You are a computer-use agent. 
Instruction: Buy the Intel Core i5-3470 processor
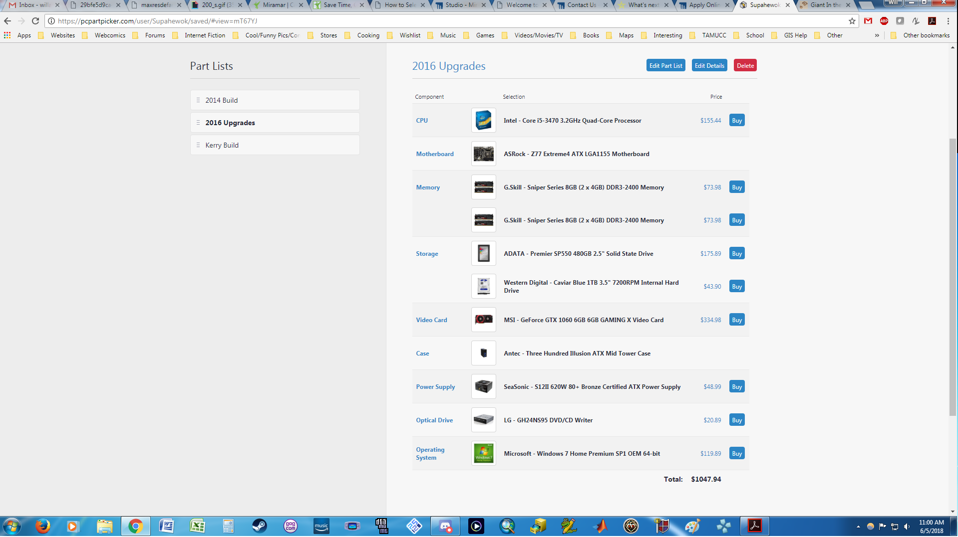click(737, 121)
